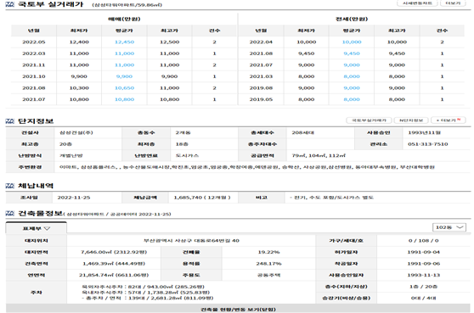
Task: Click the 연면적 value 21,854.74㎡
Action: (114, 275)
